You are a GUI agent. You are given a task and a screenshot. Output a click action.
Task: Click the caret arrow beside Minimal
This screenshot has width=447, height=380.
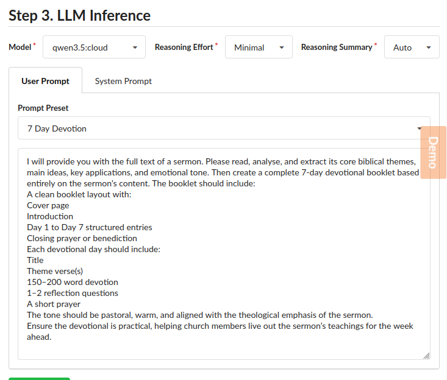click(281, 47)
